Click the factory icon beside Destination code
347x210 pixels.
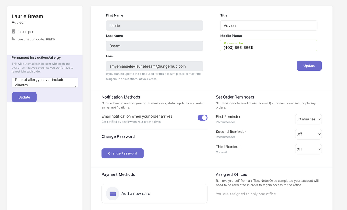(14, 39)
